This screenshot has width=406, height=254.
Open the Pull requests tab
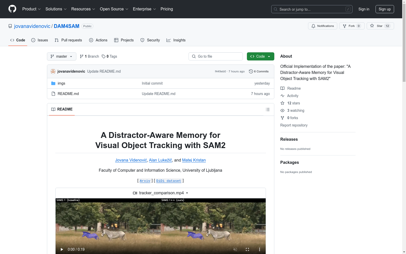pos(68,40)
